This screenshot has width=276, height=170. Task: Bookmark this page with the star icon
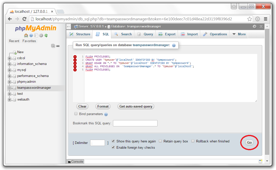(x=249, y=19)
